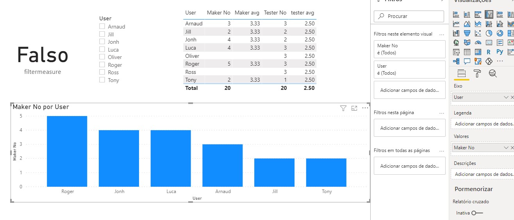Expand the Maker No é (Todos) filter card

(x=410, y=49)
